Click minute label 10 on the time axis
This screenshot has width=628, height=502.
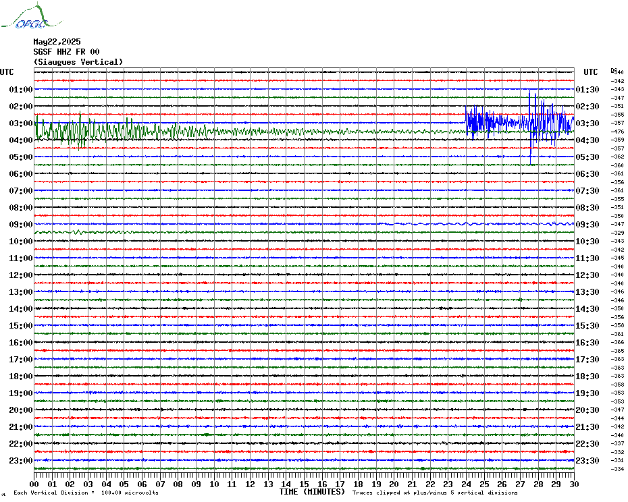tap(214, 484)
